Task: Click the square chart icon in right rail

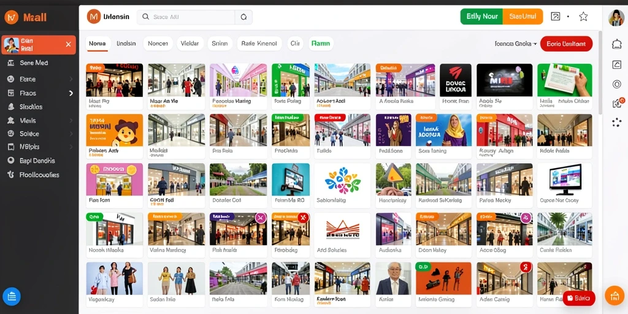Action: click(616, 64)
